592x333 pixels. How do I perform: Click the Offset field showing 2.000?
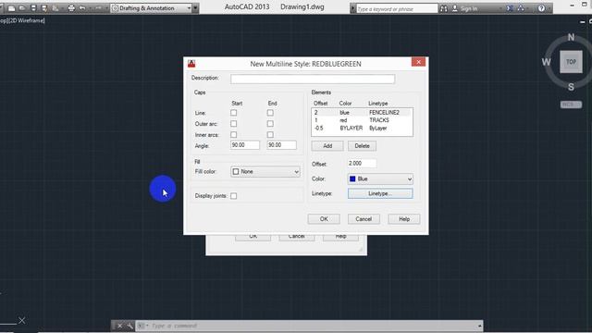(362, 163)
